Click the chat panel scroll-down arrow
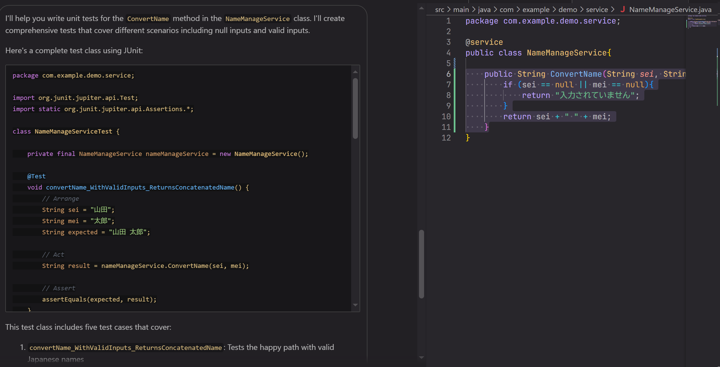The image size is (720, 367). [421, 357]
